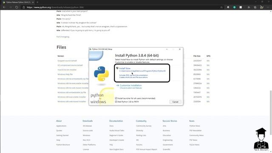This screenshot has height=153, width=272.
Task: Download Gzipped source tarball
Action: coord(67,61)
